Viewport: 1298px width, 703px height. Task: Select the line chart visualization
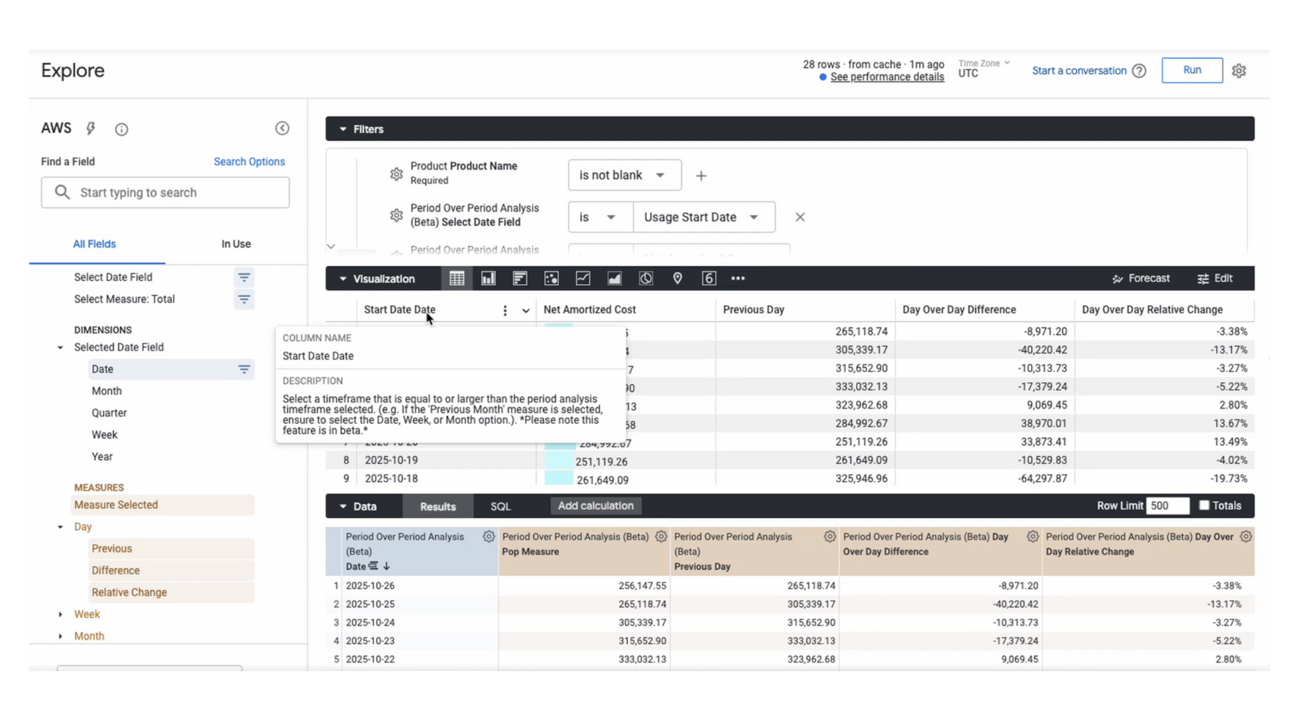point(583,279)
